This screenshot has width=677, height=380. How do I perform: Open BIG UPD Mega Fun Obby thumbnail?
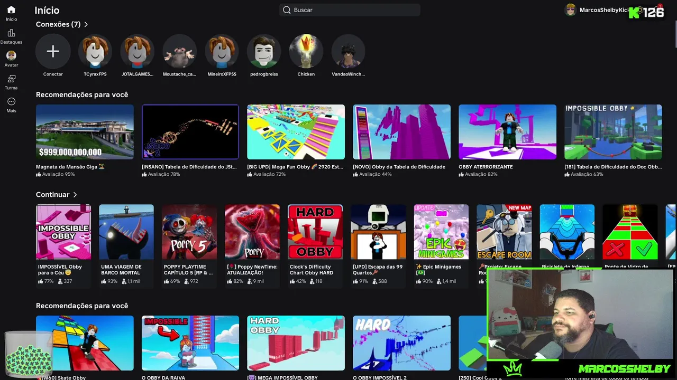point(296,132)
